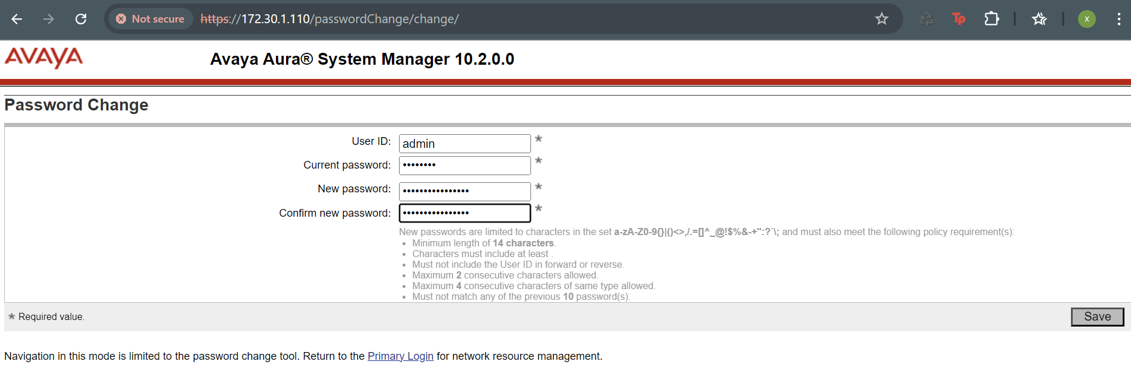Click the Avaya logo

pyautogui.click(x=43, y=58)
